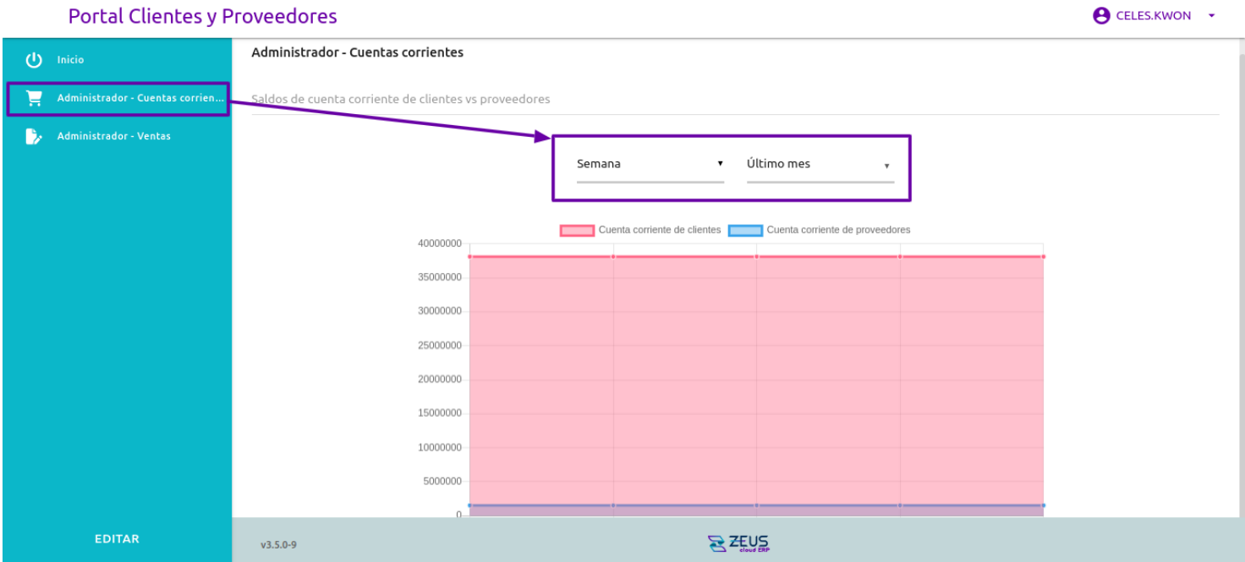Click the 40000000 axis label
The height and width of the screenshot is (562, 1245).
tap(440, 243)
